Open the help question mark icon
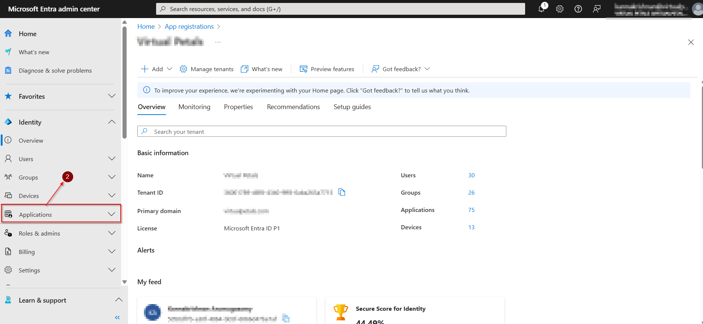Viewport: 703px width, 324px height. tap(578, 9)
